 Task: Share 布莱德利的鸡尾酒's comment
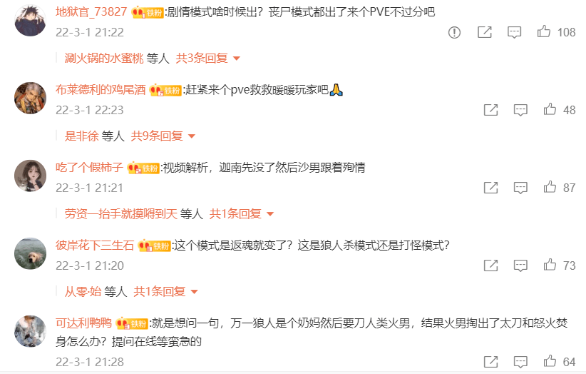[x=490, y=110]
